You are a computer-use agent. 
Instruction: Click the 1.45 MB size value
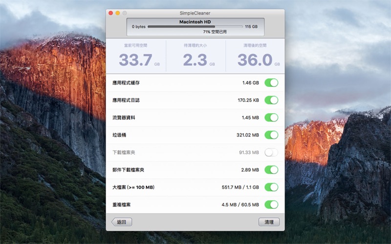click(250, 118)
